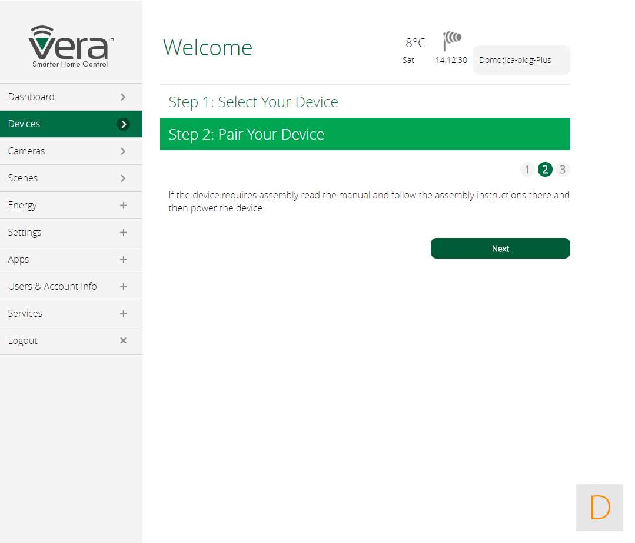Jump to wizard step 3 indicator

[563, 170]
